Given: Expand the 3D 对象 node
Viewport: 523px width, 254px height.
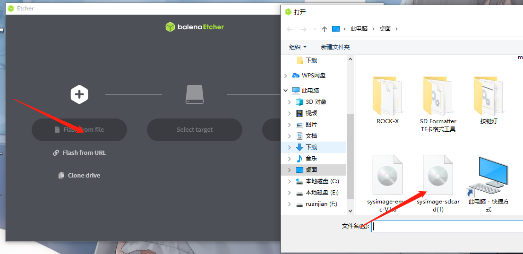Looking at the screenshot, I should point(290,102).
